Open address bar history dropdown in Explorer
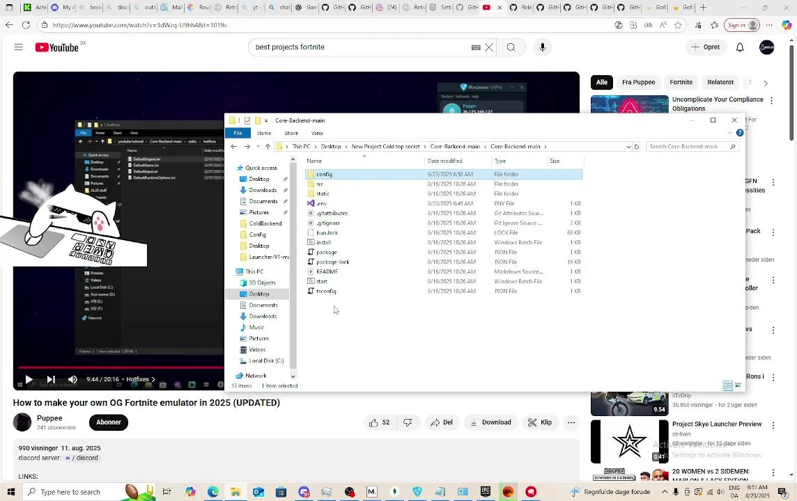This screenshot has width=797, height=501. click(x=629, y=146)
